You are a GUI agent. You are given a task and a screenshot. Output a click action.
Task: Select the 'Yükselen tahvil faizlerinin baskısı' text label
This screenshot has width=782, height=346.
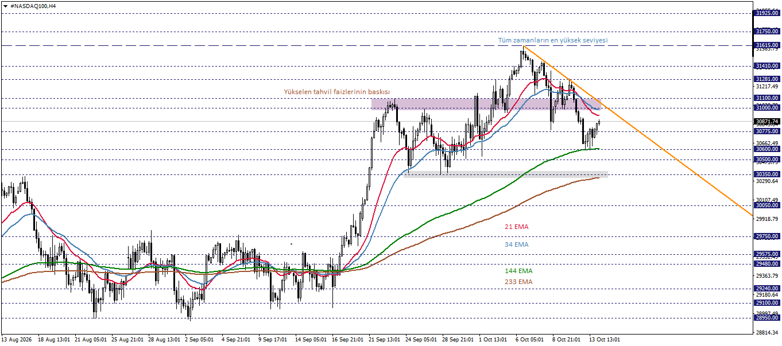pyautogui.click(x=337, y=92)
